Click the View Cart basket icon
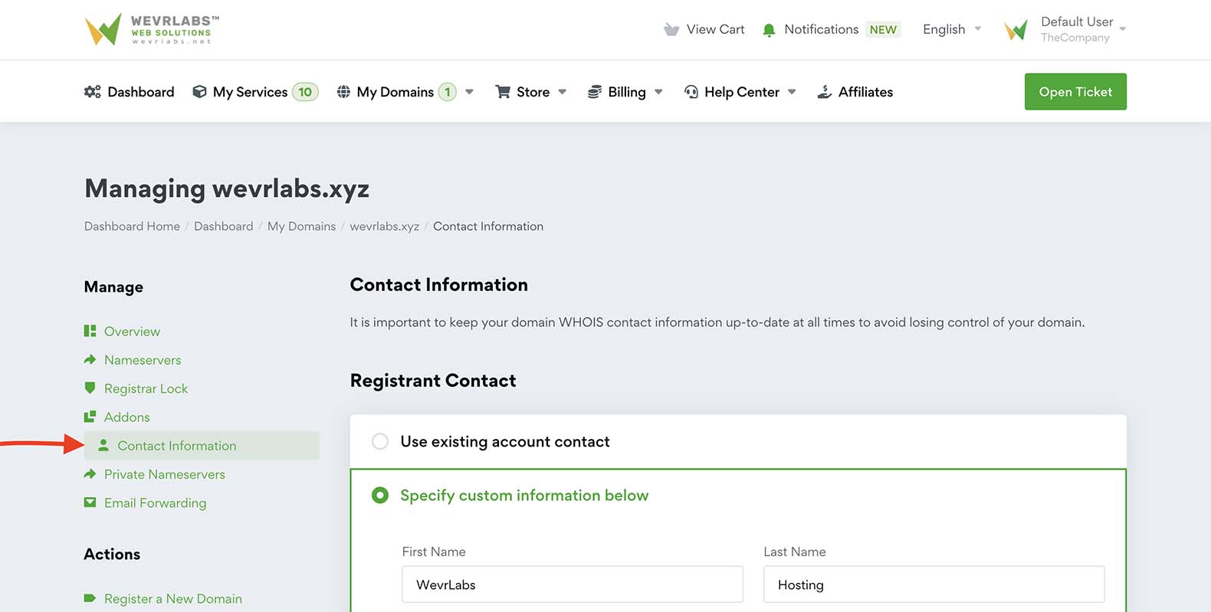The height and width of the screenshot is (612, 1211). point(671,29)
